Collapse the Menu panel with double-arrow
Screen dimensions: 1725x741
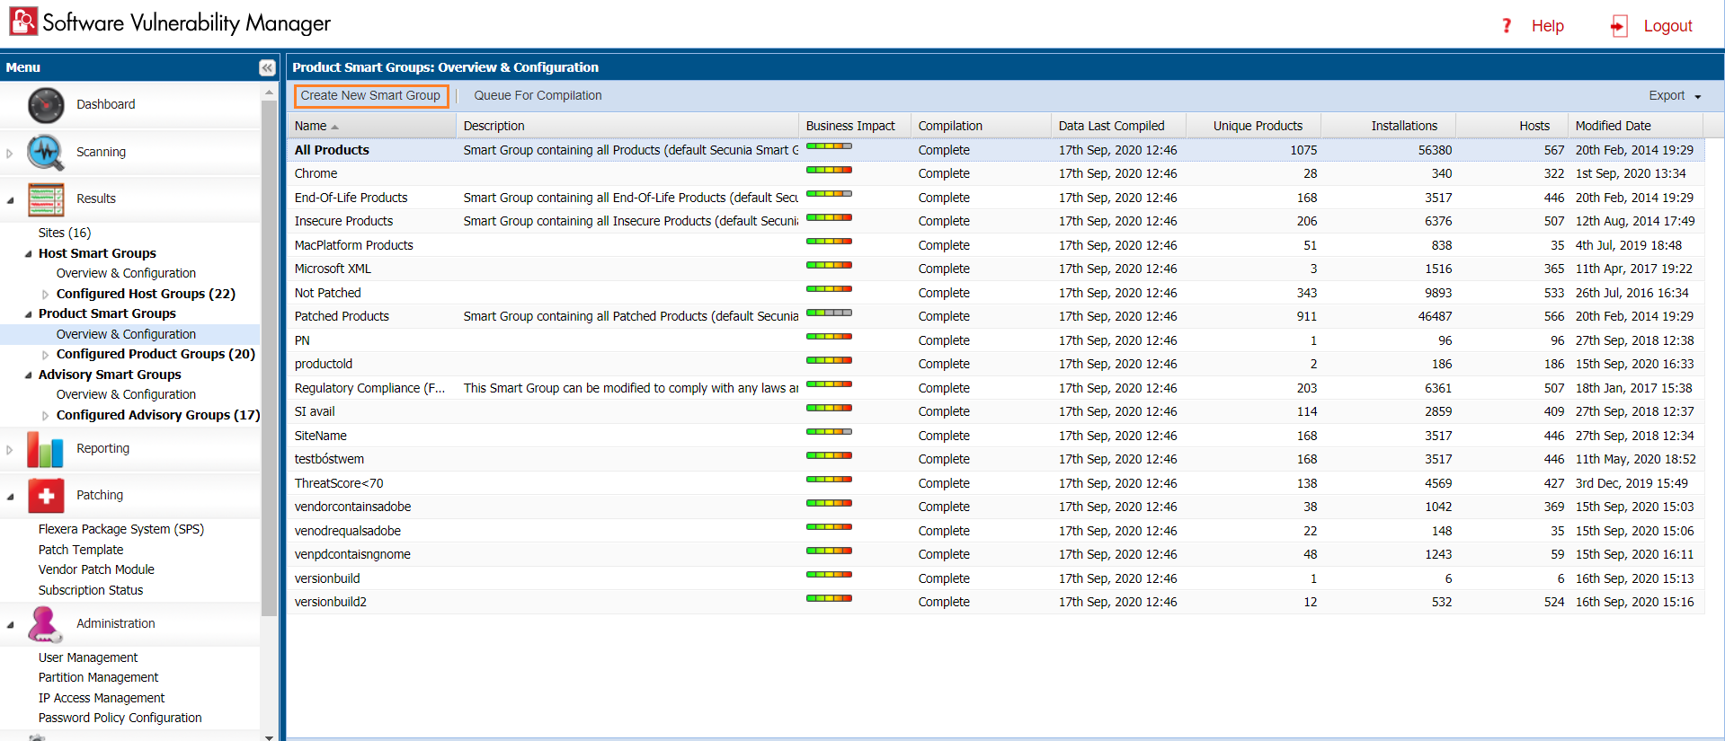click(267, 67)
